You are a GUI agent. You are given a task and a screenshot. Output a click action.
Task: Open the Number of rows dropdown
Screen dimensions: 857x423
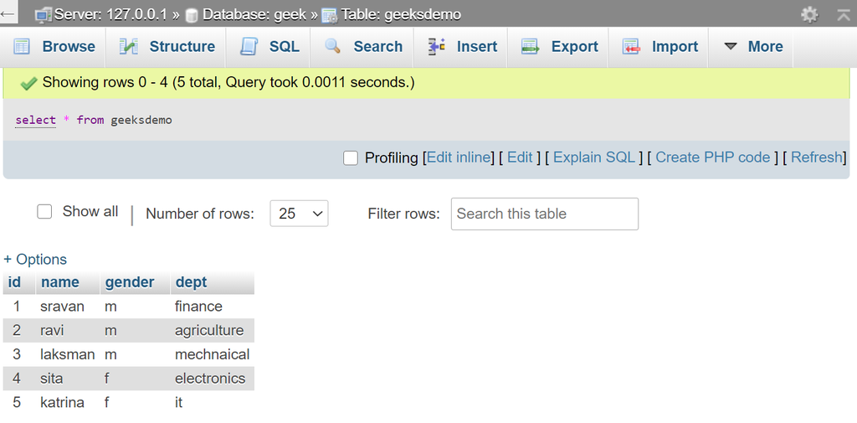point(299,214)
